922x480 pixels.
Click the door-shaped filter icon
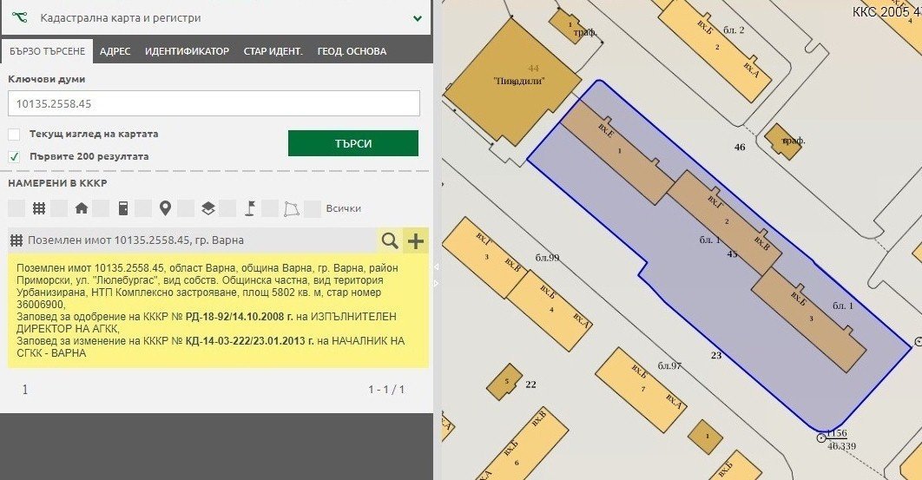123,208
